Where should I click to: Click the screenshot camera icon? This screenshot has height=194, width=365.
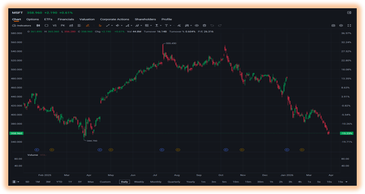[x=333, y=26]
